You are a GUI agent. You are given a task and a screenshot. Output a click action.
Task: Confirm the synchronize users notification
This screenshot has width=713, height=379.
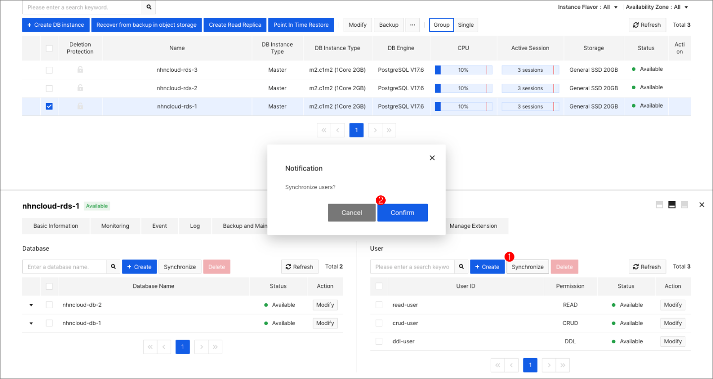coord(402,212)
